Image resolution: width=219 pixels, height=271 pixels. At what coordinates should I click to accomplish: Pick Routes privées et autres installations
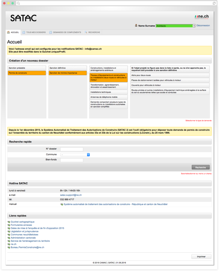pyautogui.click(x=170, y=91)
